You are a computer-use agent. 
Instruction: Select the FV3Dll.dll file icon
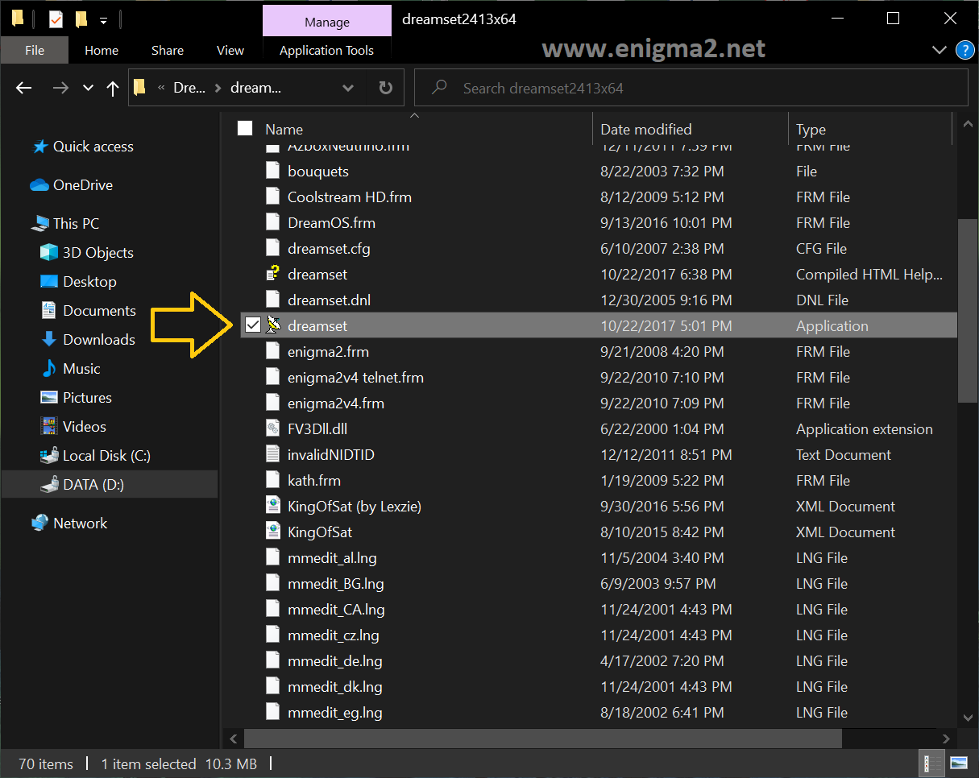pos(274,428)
